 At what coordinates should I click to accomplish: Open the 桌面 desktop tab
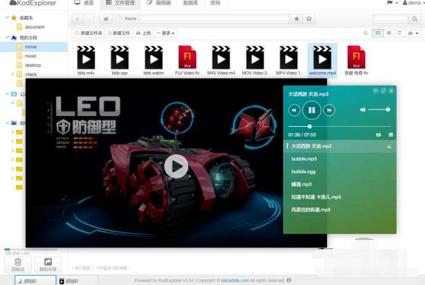[85, 3]
